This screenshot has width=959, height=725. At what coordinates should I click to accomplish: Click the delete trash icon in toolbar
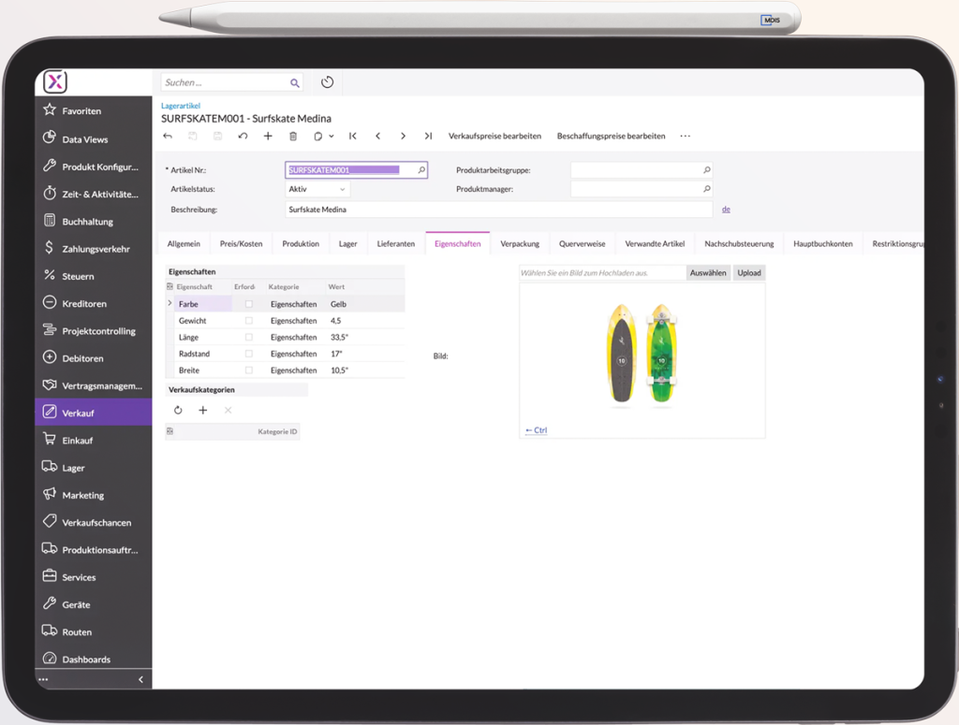(293, 137)
